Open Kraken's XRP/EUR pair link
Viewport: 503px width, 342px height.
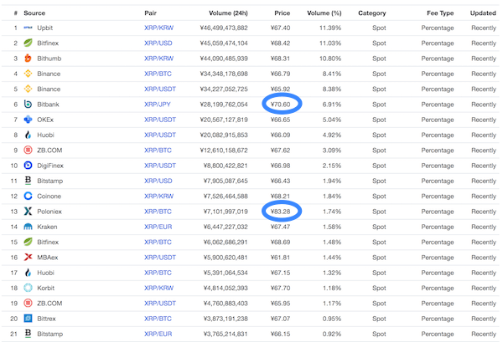[158, 227]
